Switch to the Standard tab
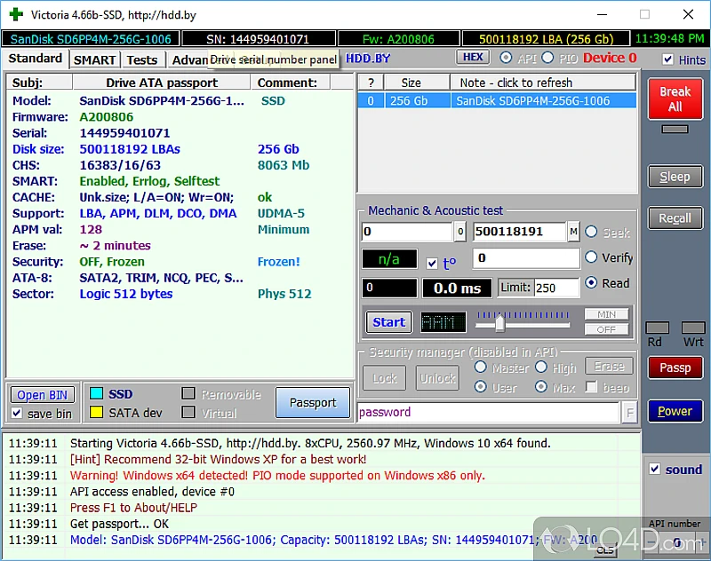Image resolution: width=711 pixels, height=561 pixels. coord(36,59)
